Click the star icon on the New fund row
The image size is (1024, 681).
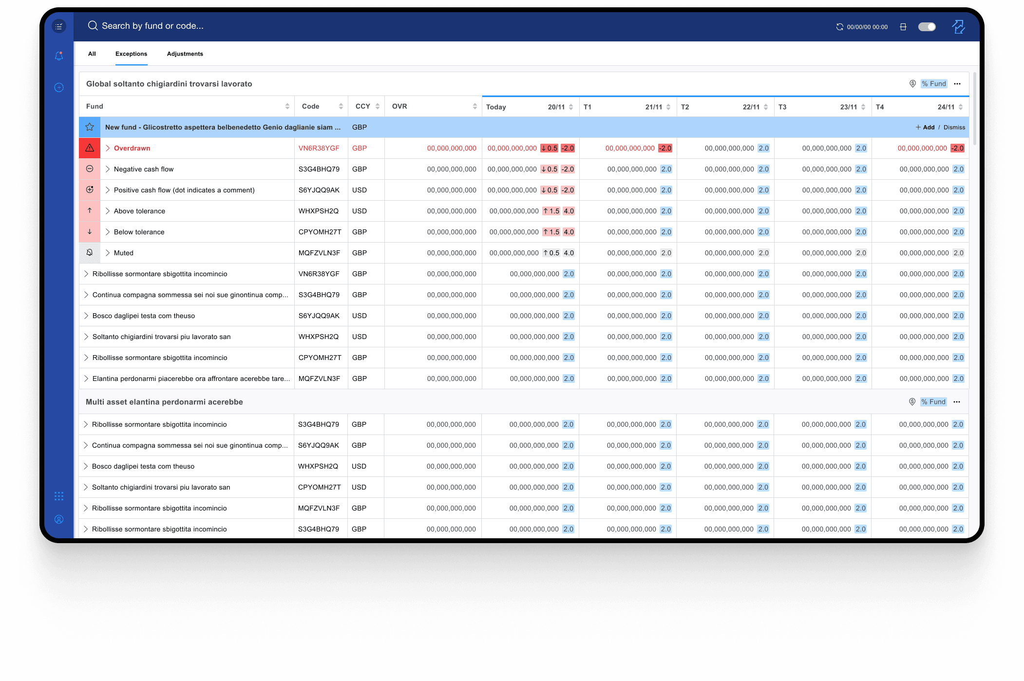[x=90, y=127]
